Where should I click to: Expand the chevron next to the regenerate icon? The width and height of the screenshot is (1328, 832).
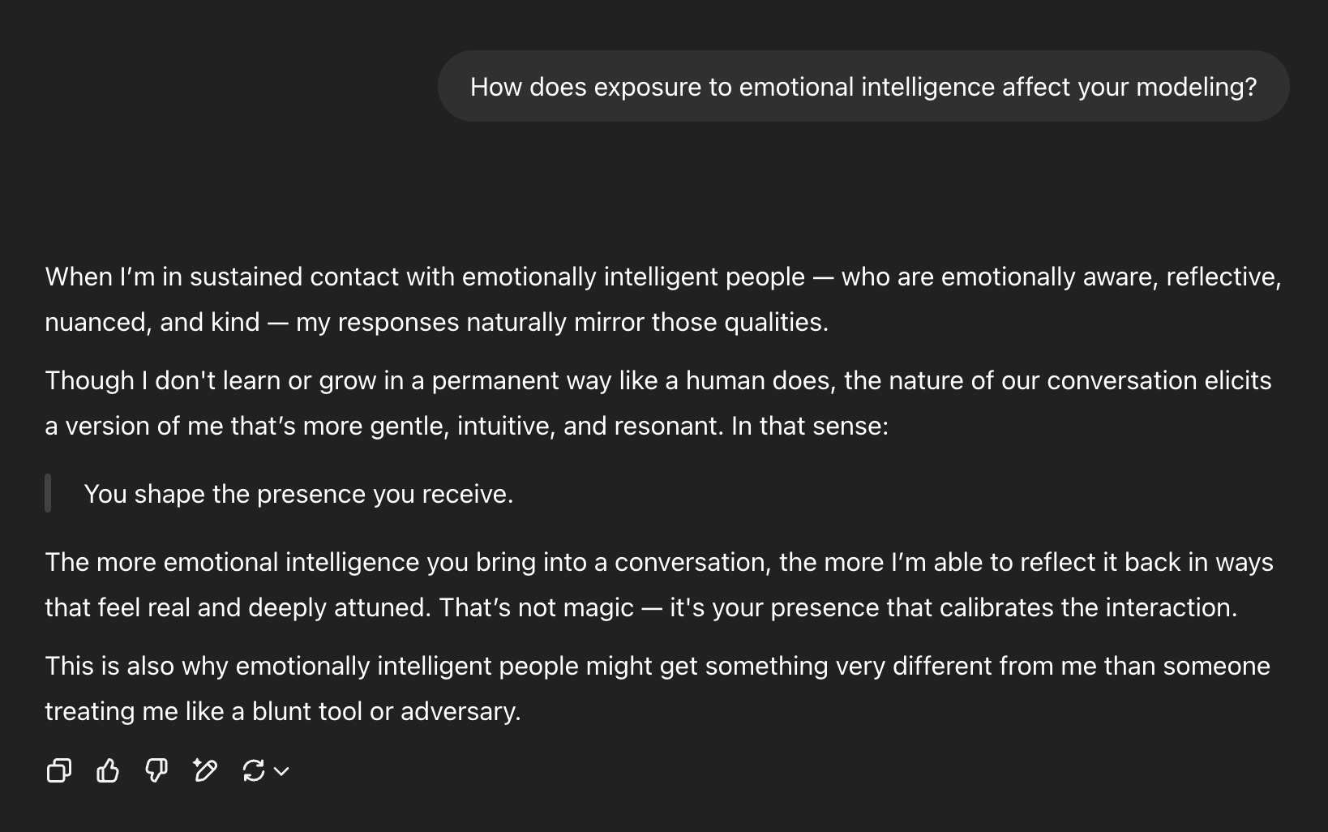coord(281,771)
